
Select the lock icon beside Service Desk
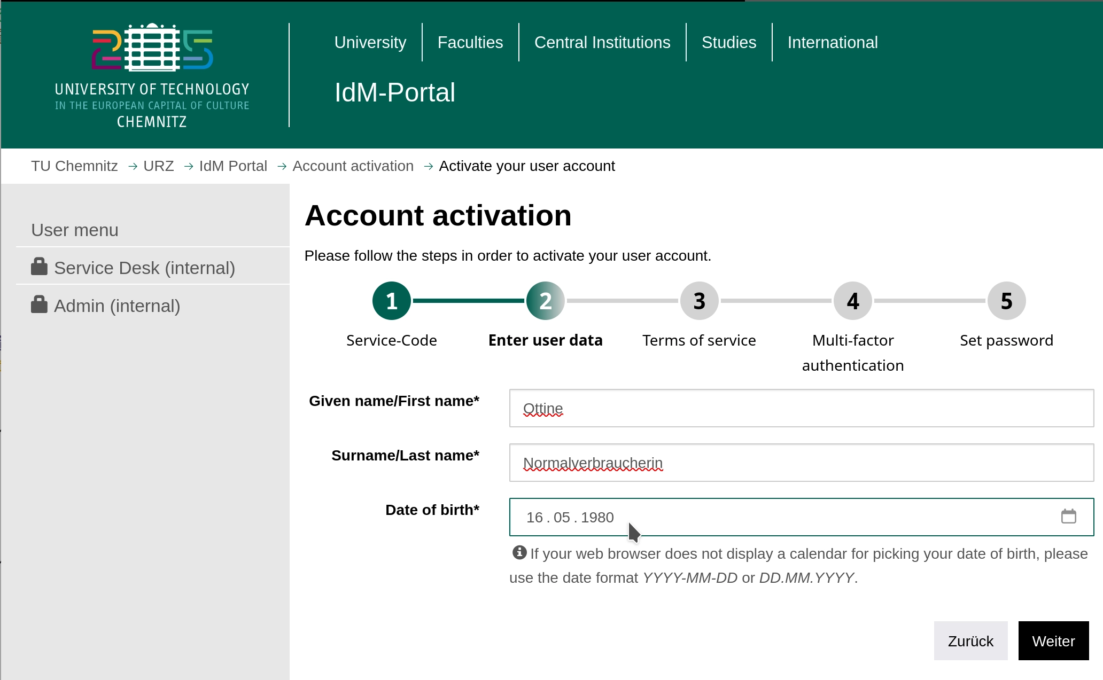pos(38,266)
